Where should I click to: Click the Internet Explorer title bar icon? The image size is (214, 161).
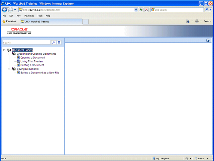click(3, 3)
